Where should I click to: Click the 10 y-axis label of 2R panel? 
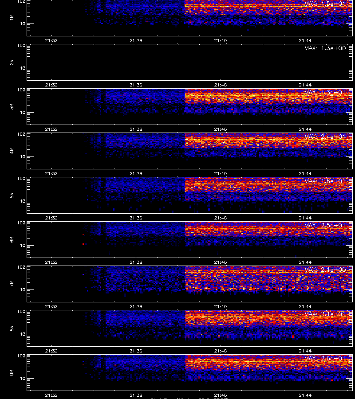[x=23, y=68]
